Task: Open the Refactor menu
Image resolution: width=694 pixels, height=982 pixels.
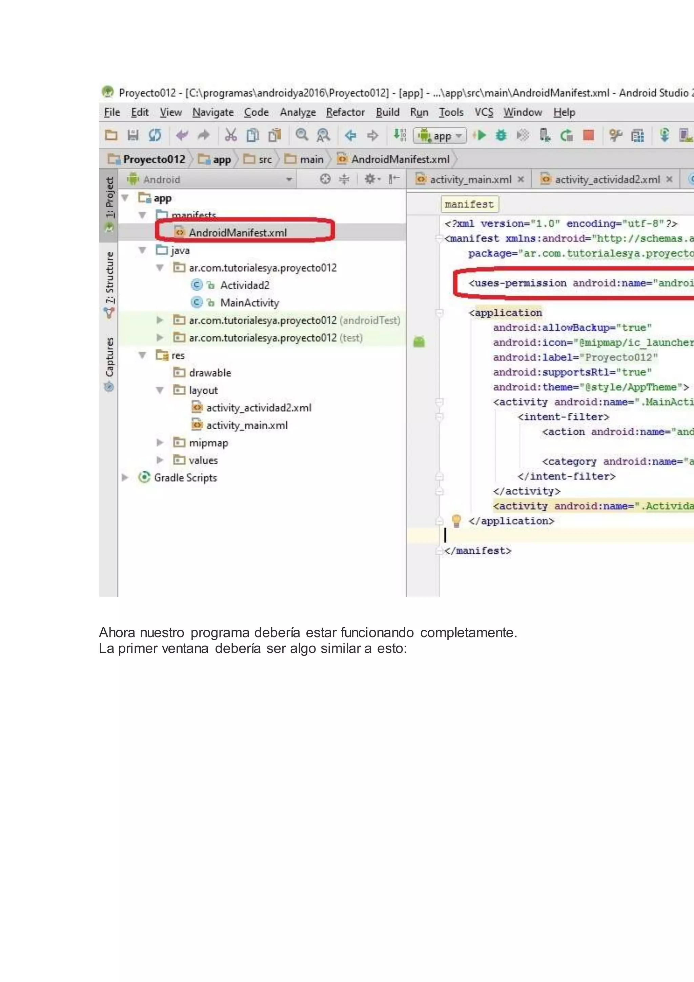Action: (x=345, y=113)
